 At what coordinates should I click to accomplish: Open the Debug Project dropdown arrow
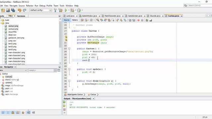click(76, 10)
